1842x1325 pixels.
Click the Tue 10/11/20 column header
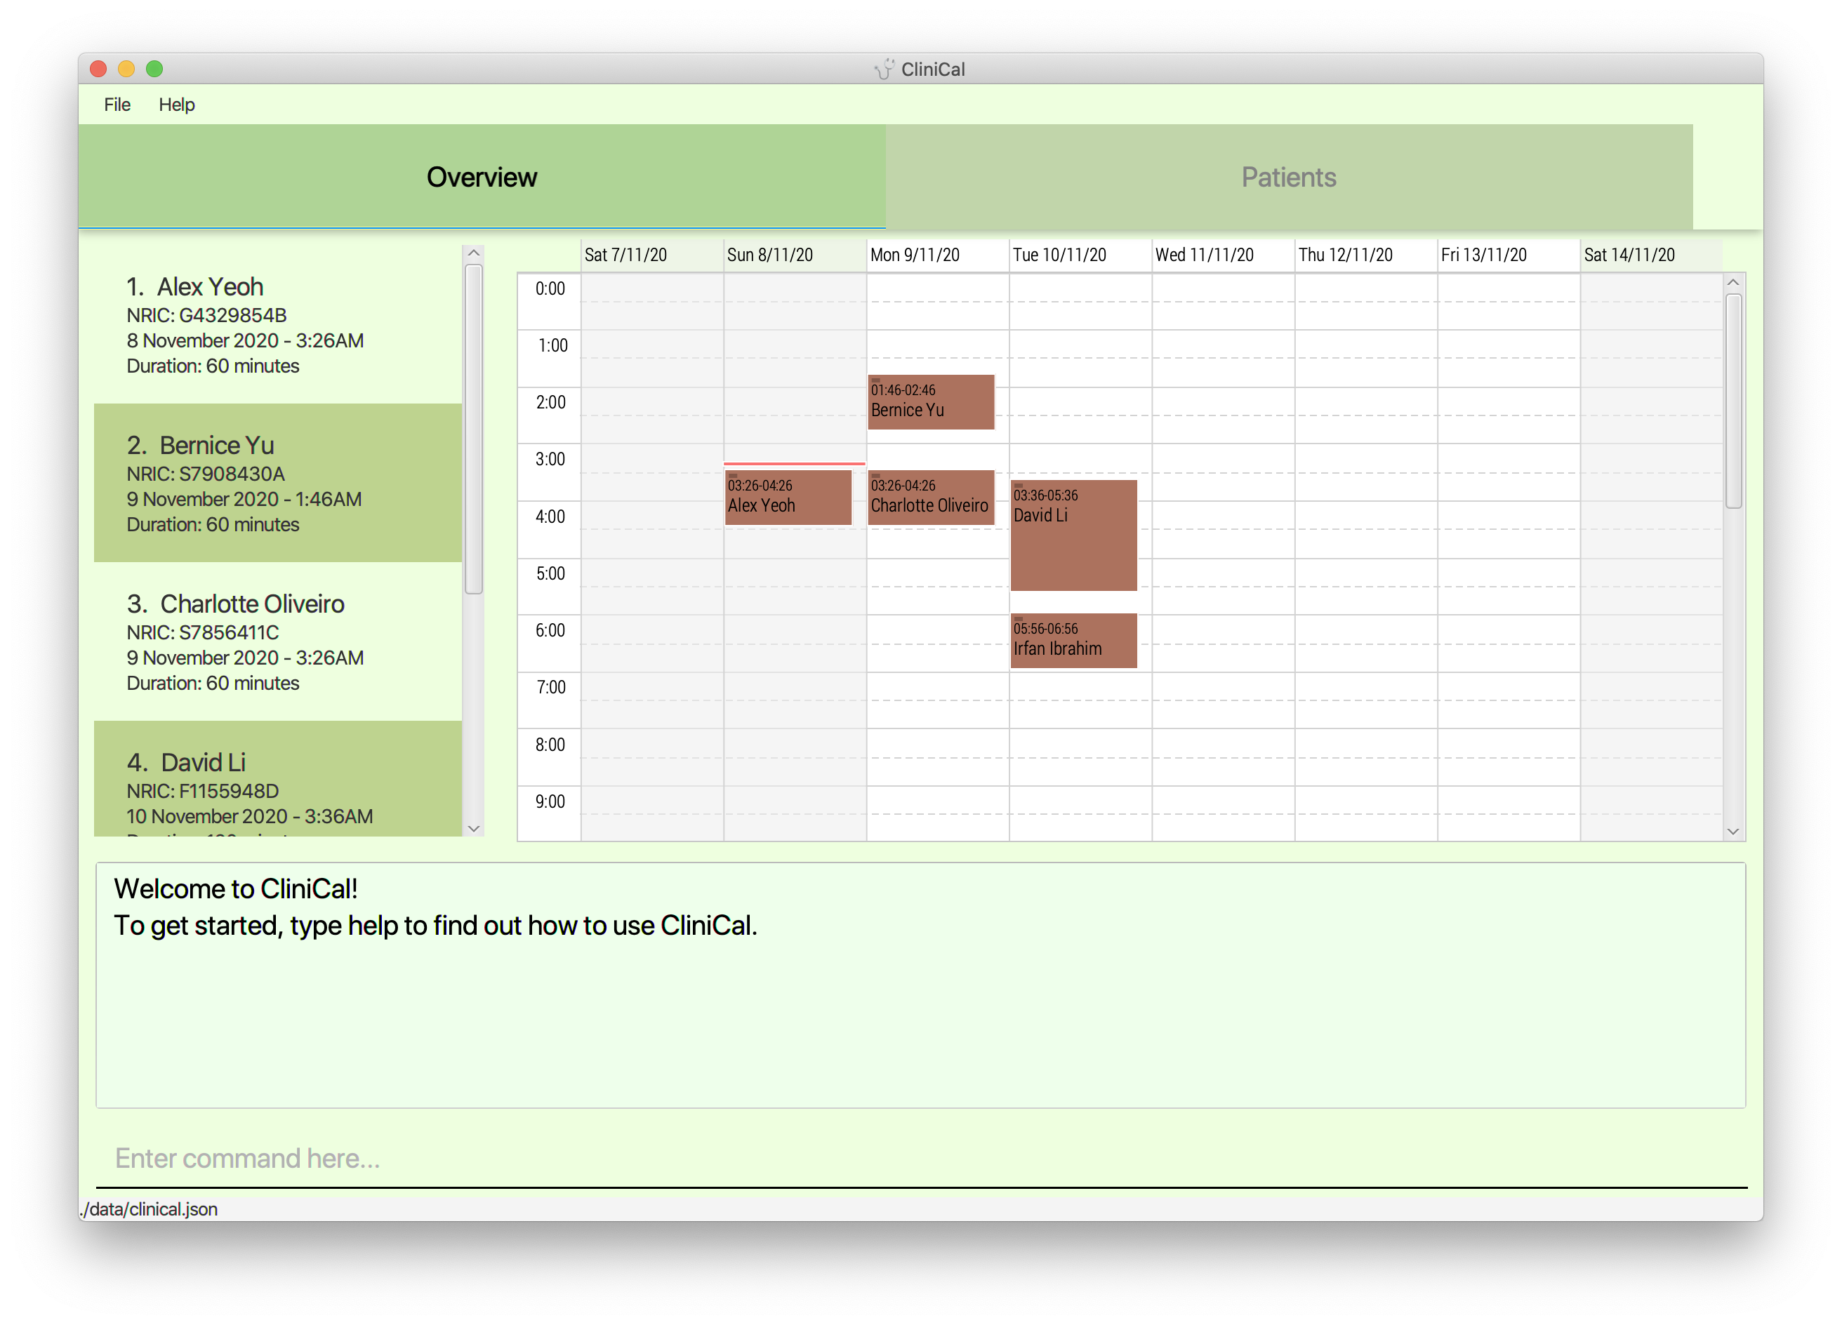1080,255
